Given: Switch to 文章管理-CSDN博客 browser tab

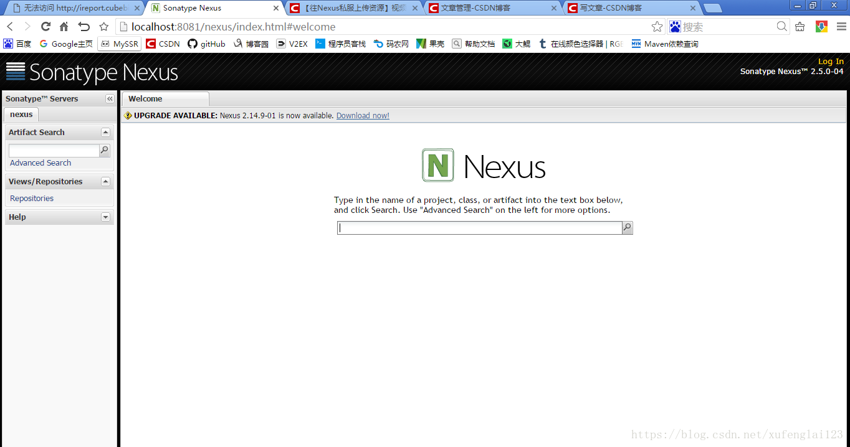Looking at the screenshot, I should coord(492,8).
